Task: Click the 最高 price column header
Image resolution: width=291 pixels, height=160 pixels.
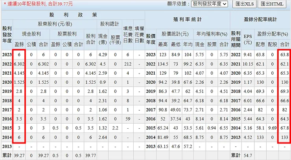Action: 163,45
